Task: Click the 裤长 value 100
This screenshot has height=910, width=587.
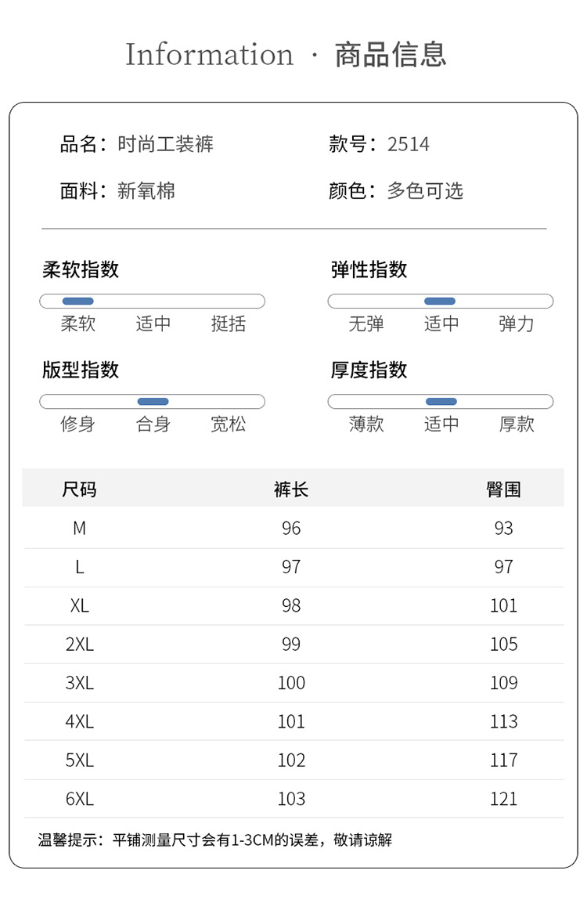Action: 291,683
